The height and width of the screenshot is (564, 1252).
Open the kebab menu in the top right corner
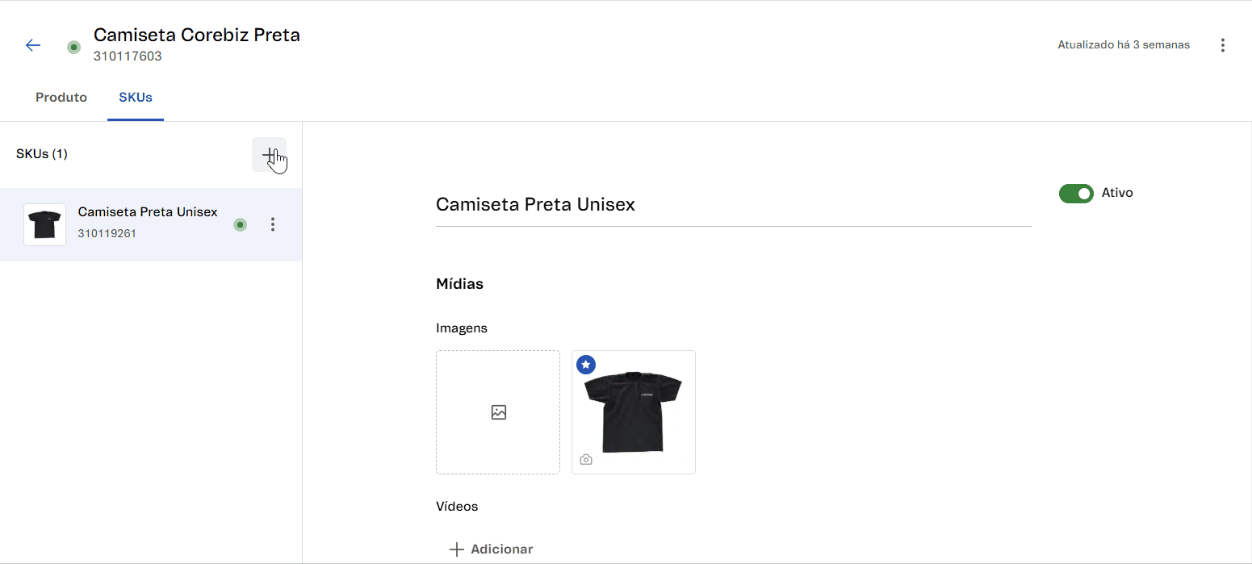click(x=1223, y=45)
